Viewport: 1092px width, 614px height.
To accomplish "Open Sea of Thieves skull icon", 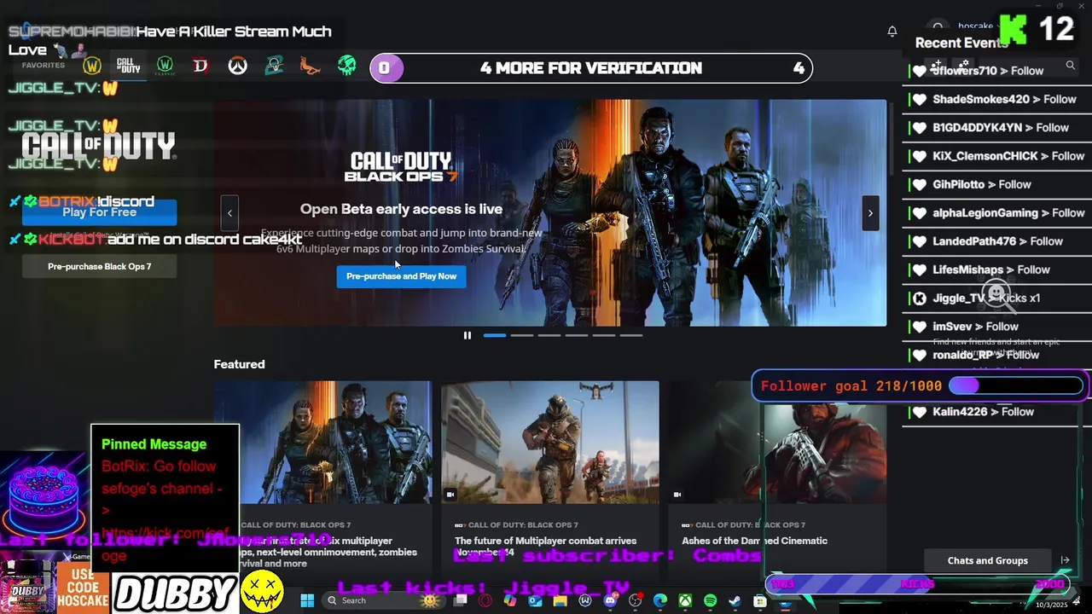I will point(346,66).
